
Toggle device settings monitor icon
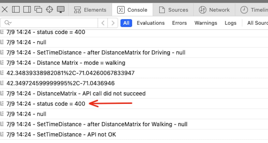tap(61, 10)
